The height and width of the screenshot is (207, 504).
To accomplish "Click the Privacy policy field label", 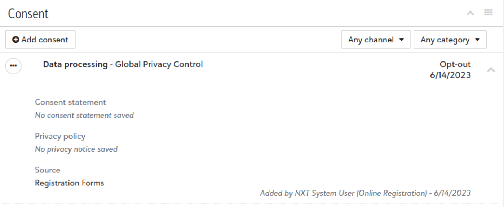I will (x=60, y=136).
